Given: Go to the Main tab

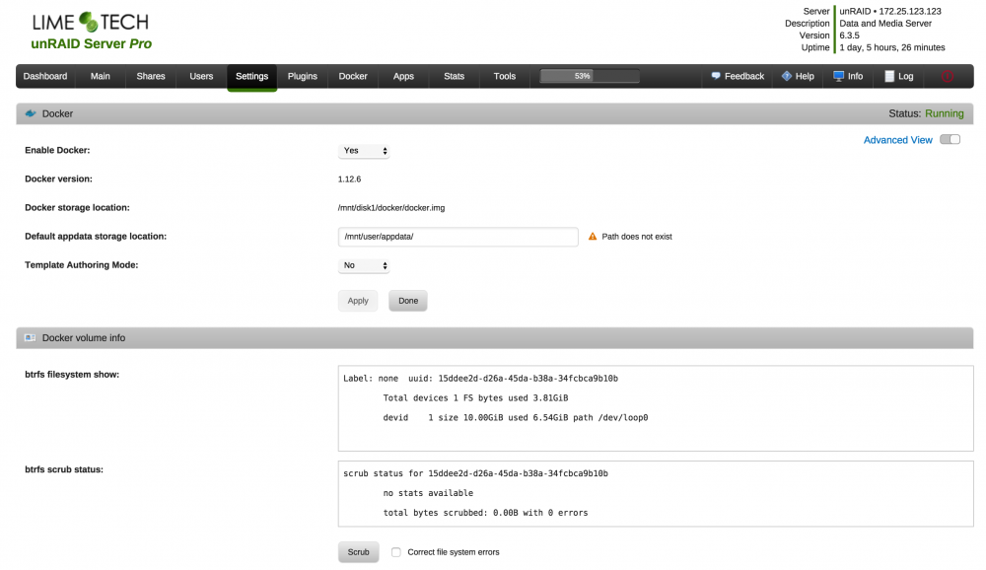Looking at the screenshot, I should pyautogui.click(x=100, y=76).
